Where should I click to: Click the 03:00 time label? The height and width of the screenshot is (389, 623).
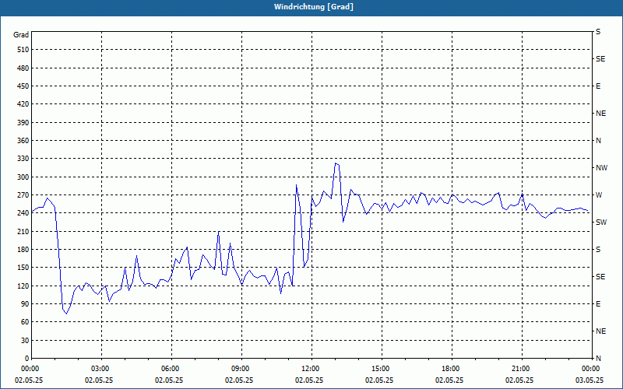click(102, 368)
